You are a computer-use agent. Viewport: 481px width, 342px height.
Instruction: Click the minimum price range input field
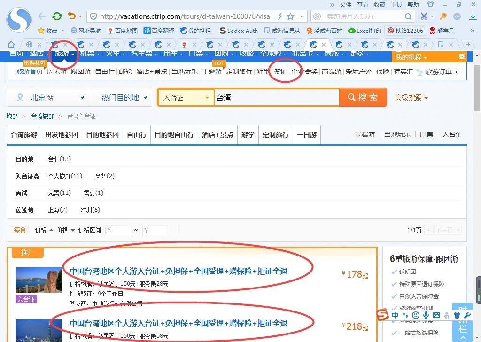118,230
